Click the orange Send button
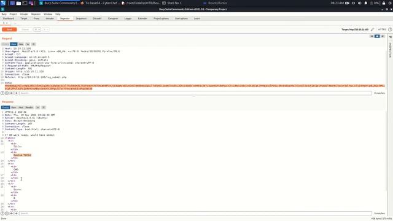393x221 pixels. 9,29
